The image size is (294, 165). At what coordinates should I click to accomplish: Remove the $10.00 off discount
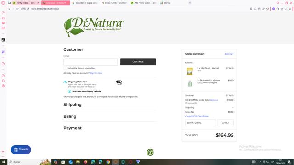pos(214,100)
